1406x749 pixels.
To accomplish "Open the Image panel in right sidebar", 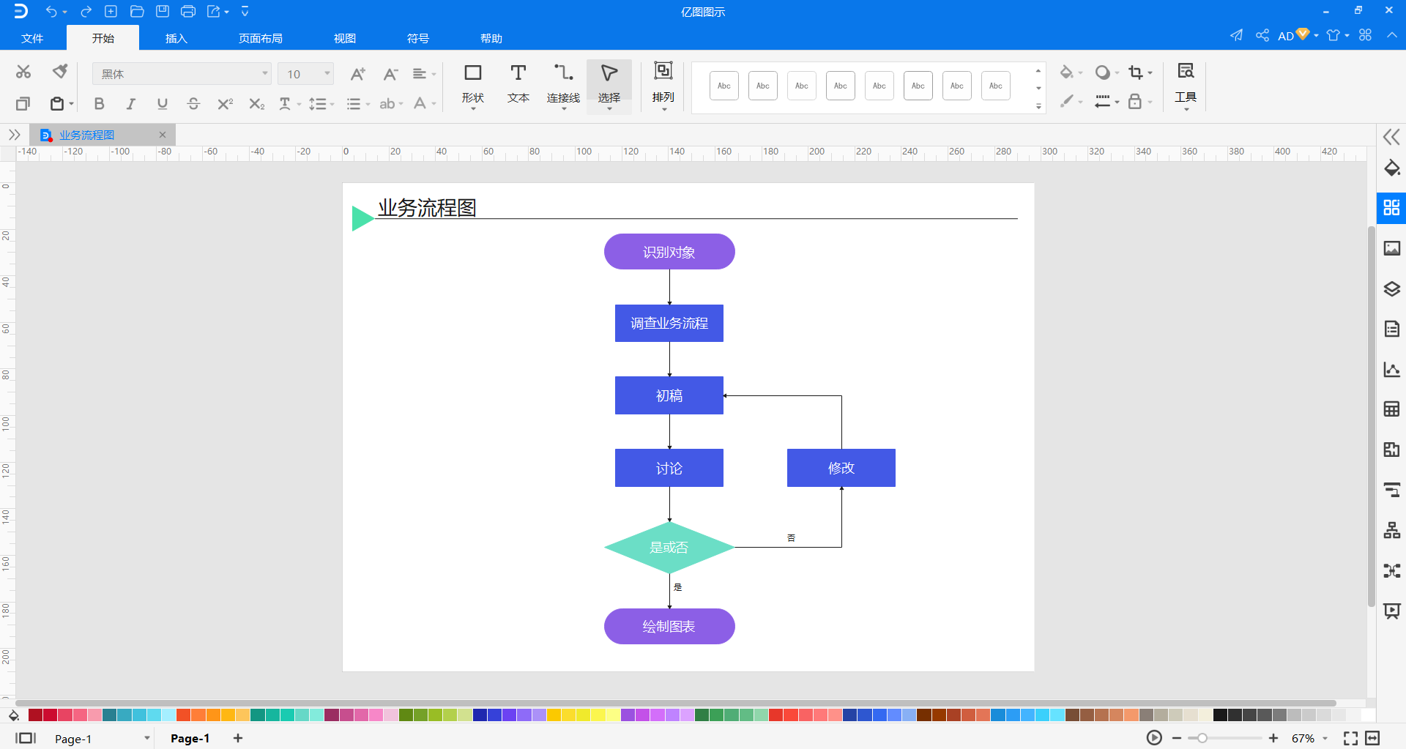I will tap(1391, 249).
